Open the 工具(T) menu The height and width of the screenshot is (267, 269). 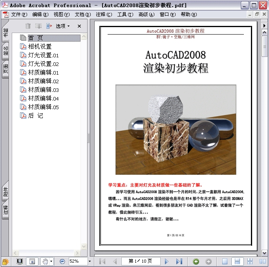pos(125,15)
